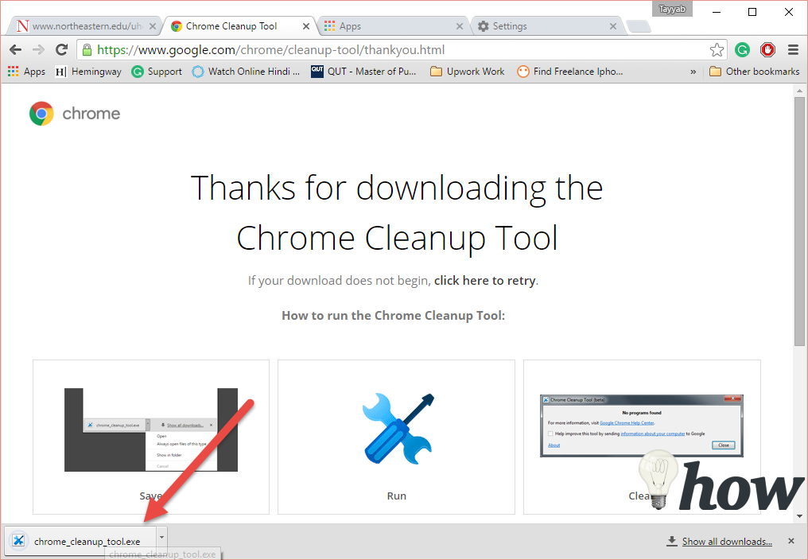Close the Chrome Cleanup Tool tab
Image resolution: width=808 pixels, height=560 pixels.
pos(306,25)
